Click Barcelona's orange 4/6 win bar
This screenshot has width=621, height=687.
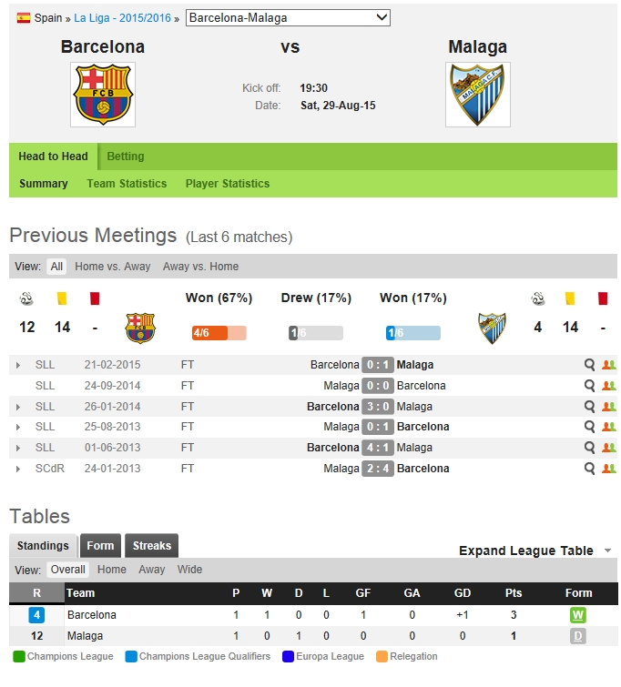point(219,333)
